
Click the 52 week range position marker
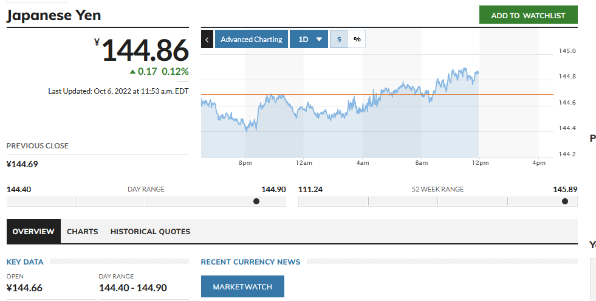[565, 201]
